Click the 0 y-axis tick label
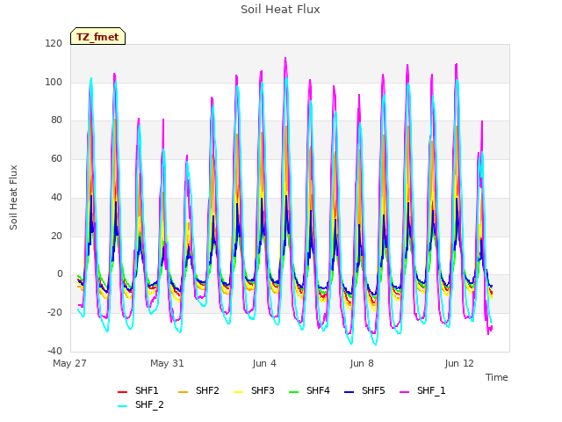The image size is (562, 422). [60, 273]
